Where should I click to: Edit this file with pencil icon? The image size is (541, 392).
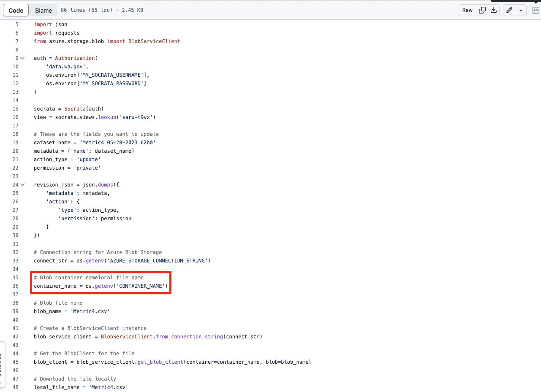(509, 10)
